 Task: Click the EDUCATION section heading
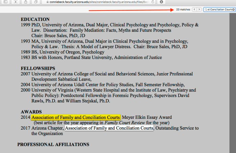pyautogui.click(x=35, y=19)
